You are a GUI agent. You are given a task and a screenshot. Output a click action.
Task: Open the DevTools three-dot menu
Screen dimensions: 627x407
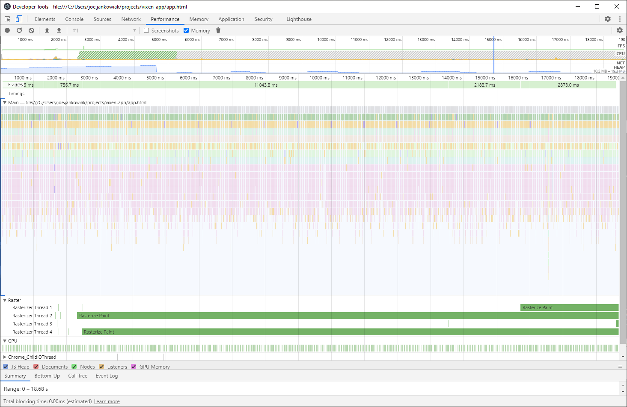point(620,19)
